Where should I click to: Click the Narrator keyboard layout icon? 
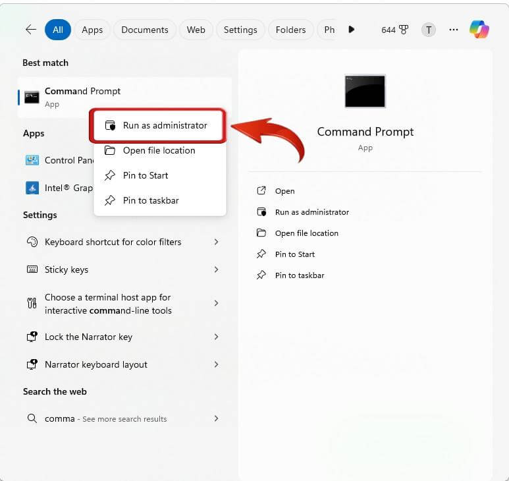32,364
